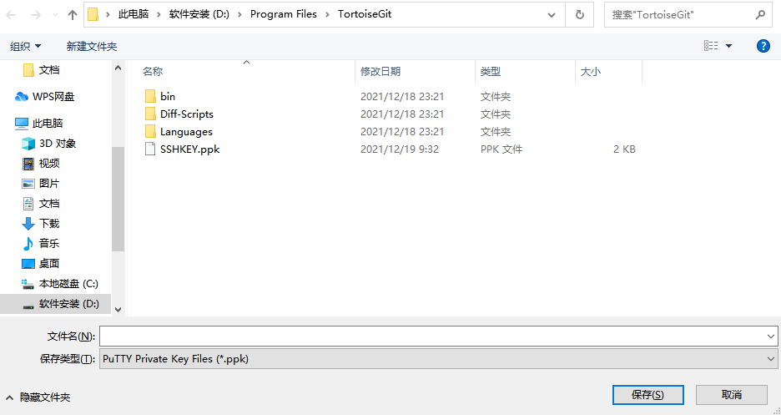781x415 pixels.
Task: Click the WPS网盘 cloud icon
Action: point(22,97)
